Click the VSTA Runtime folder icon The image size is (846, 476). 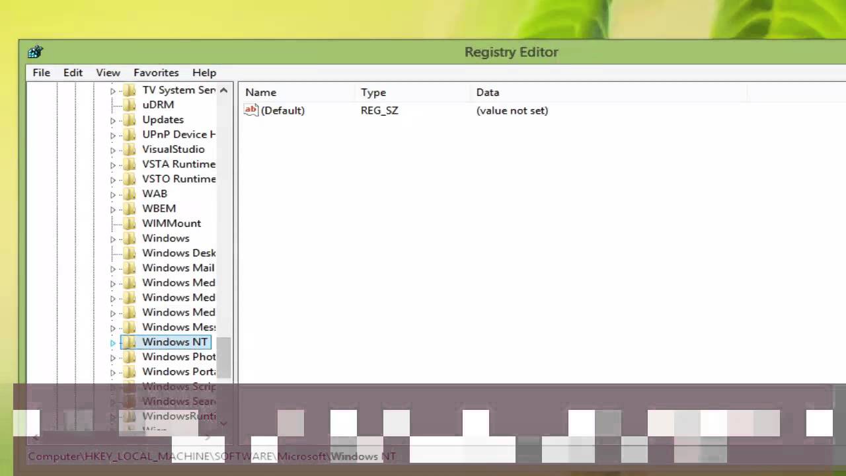130,164
